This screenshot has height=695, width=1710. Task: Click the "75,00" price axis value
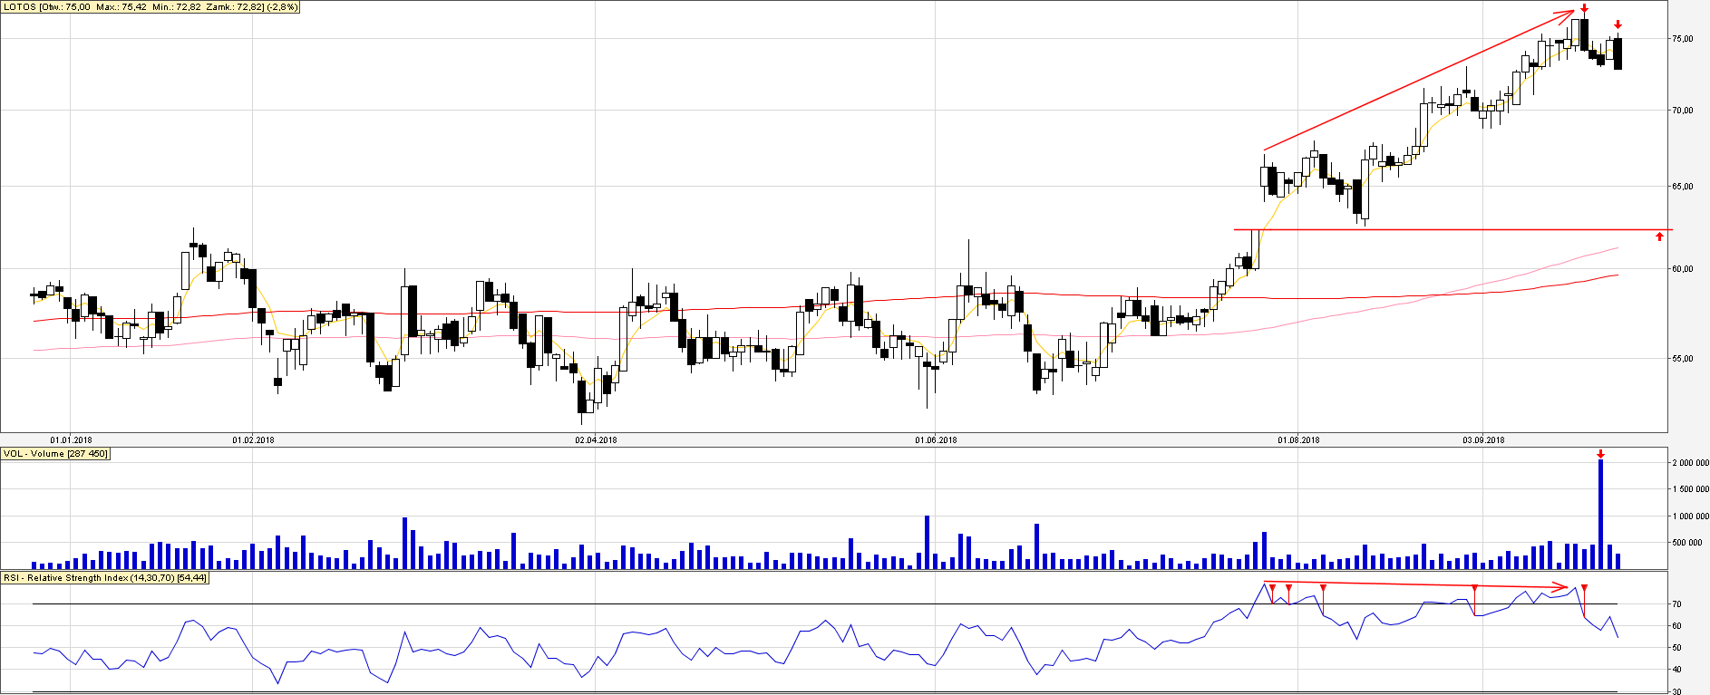point(1683,39)
